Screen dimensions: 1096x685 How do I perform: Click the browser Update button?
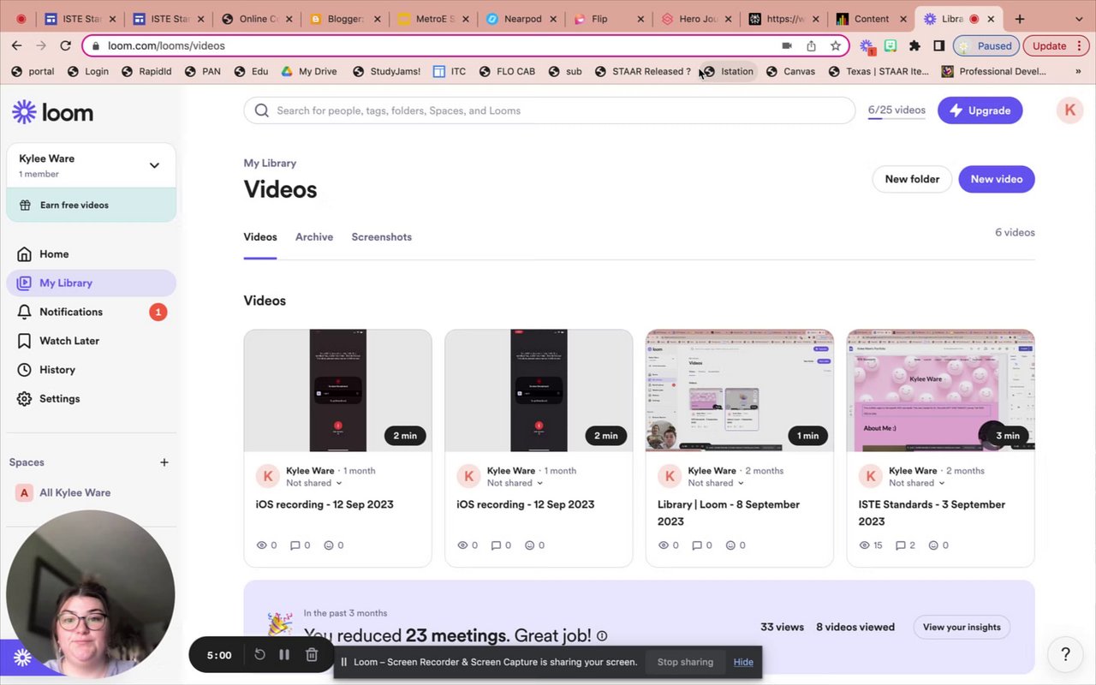(x=1055, y=46)
